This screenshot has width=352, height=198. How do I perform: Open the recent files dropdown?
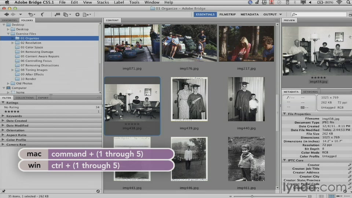point(32,14)
